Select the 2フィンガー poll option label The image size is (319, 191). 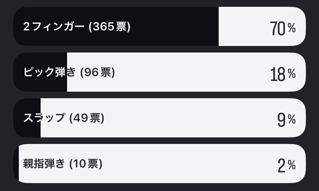click(x=54, y=27)
